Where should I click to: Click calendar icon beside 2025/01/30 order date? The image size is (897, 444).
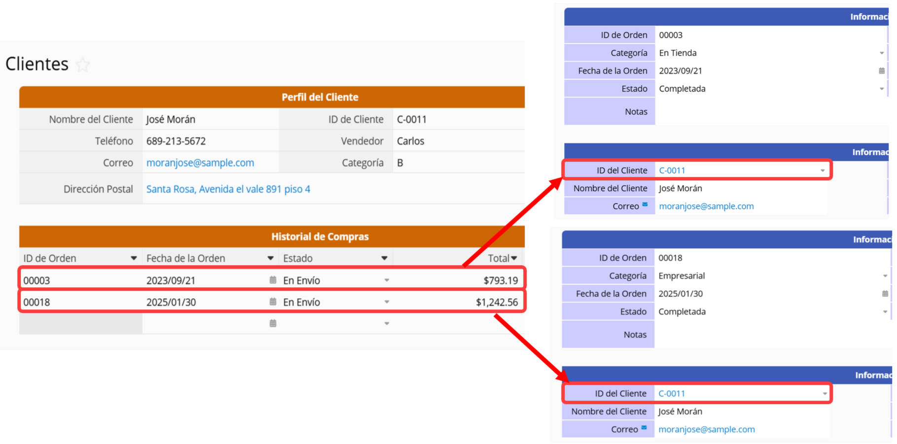(x=885, y=294)
